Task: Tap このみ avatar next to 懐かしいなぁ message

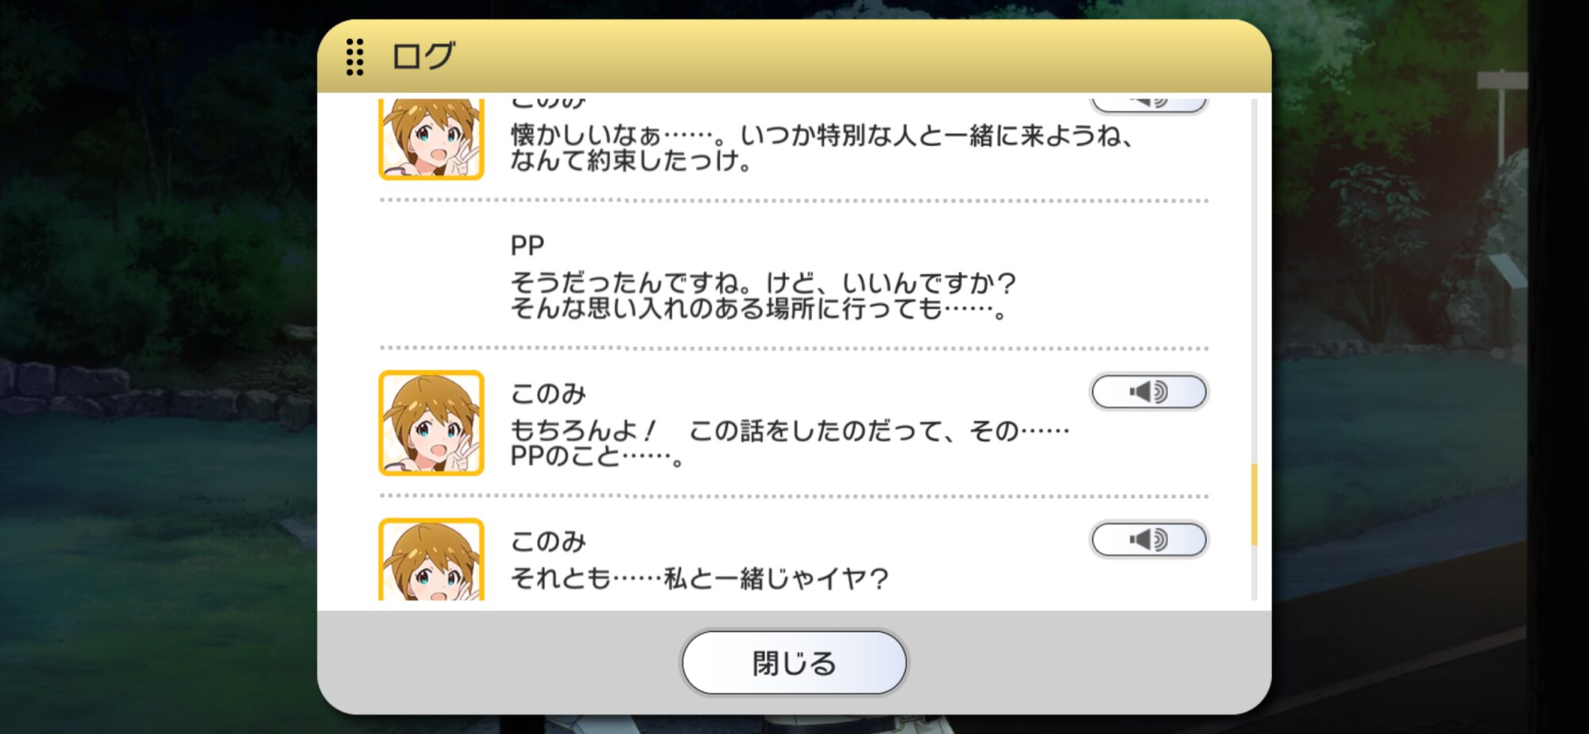Action: (431, 139)
